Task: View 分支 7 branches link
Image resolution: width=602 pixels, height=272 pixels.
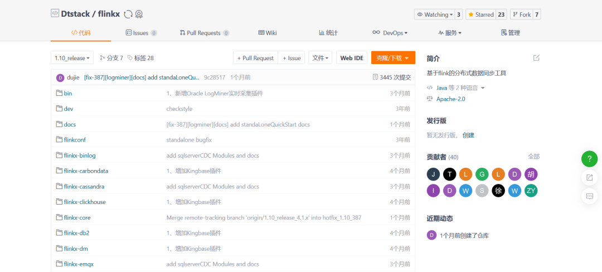Action: point(111,58)
